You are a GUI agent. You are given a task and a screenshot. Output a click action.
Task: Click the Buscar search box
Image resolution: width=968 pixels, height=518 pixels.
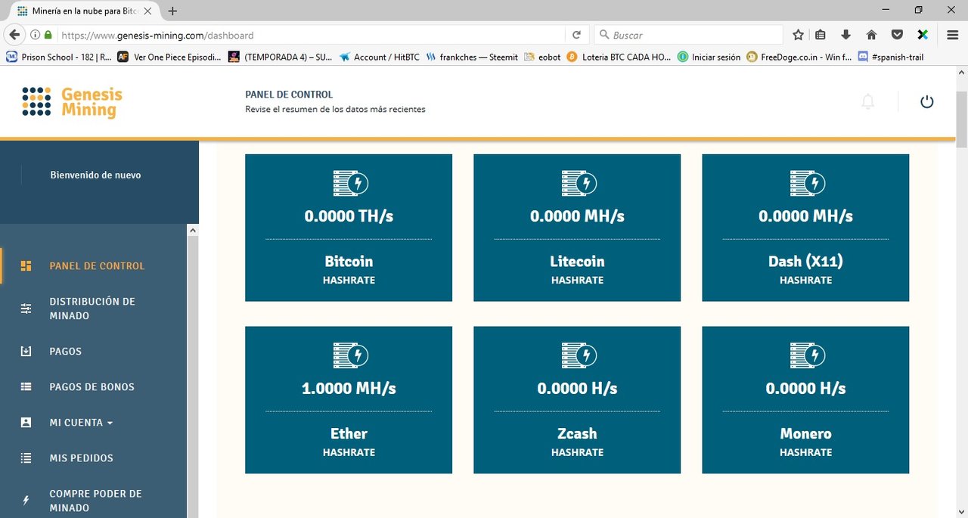(x=688, y=35)
